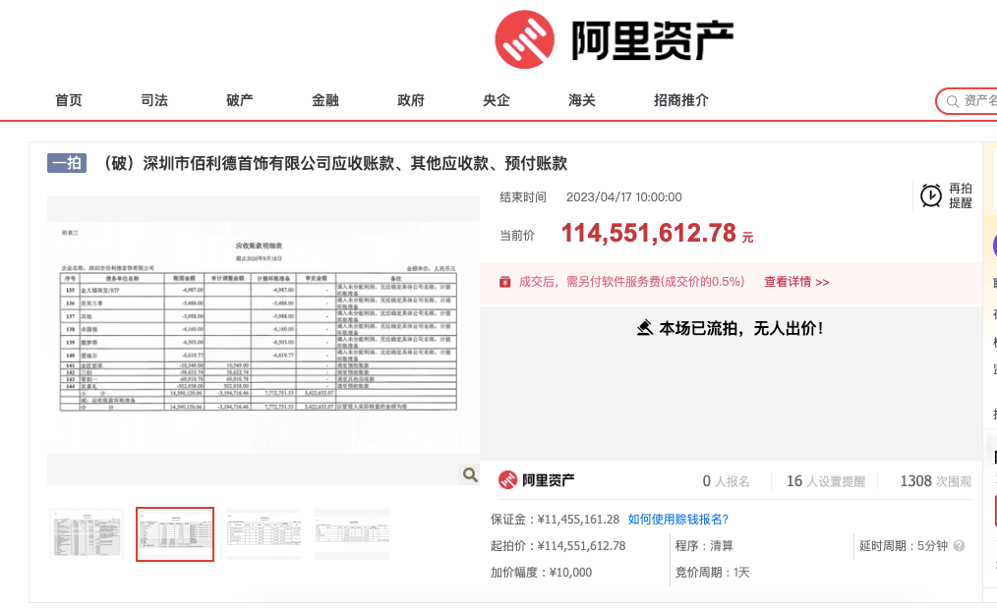This screenshot has width=997, height=608.
Task: Click the 一拍 badge next to auction title
Action: 66,163
